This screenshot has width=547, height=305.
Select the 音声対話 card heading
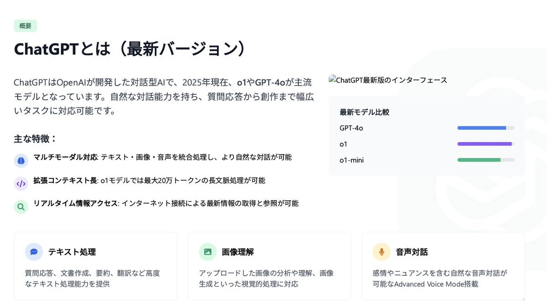click(412, 252)
